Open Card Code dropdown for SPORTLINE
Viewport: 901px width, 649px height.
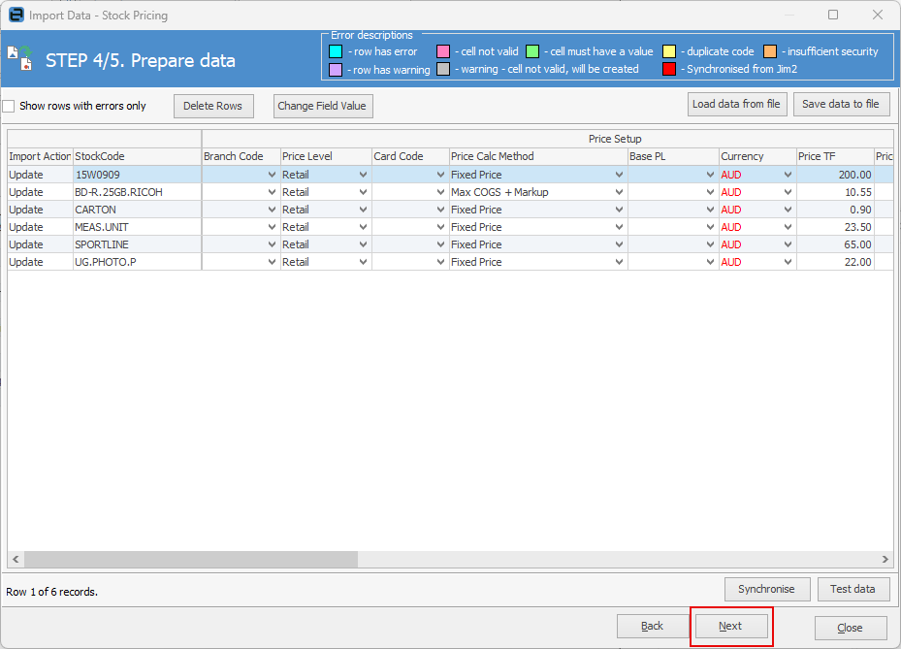(440, 245)
